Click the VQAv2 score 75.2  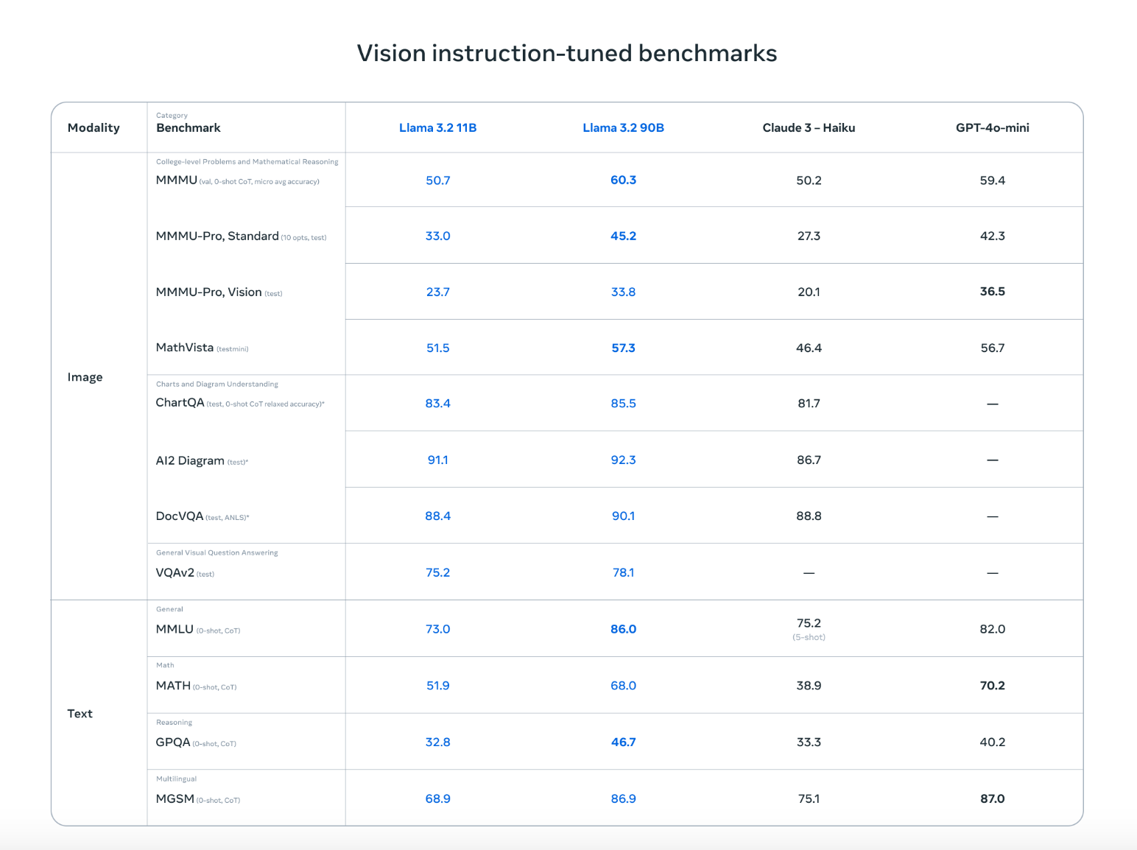[437, 572]
